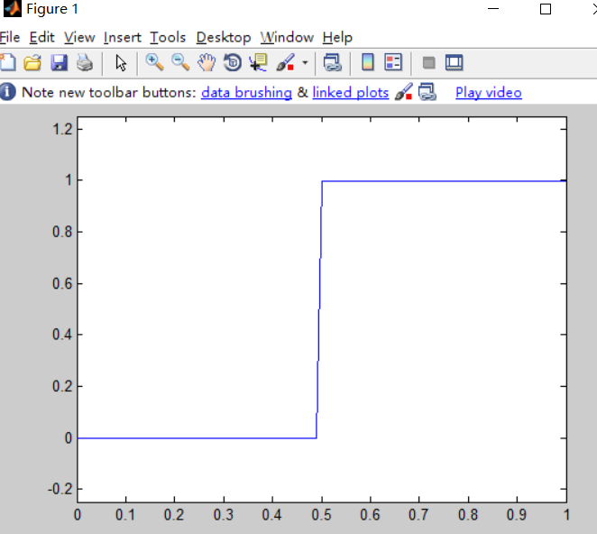The width and height of the screenshot is (597, 534).
Task: Open brush color dropdown arrow
Action: (305, 63)
